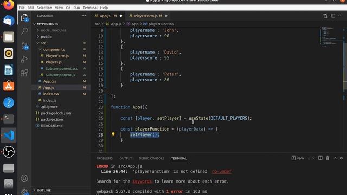347x195 pixels.
Task: Open Ubuntu Software from the dock
Action: coord(9,86)
